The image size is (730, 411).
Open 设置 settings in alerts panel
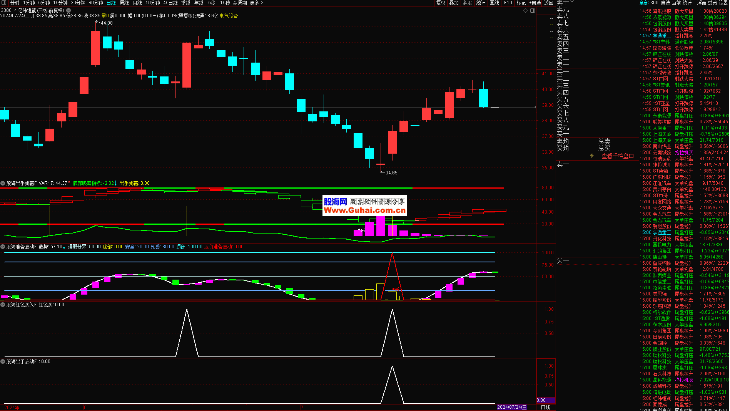[723, 3]
